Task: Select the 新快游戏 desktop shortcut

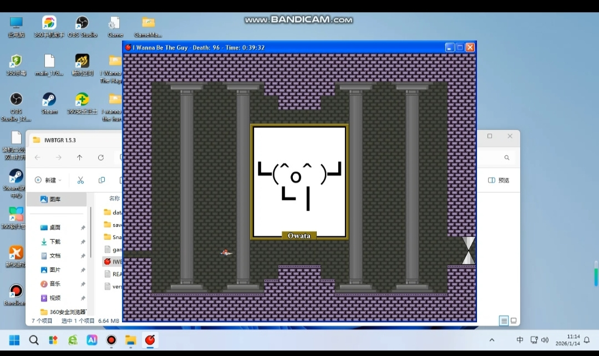Action: click(x=16, y=257)
